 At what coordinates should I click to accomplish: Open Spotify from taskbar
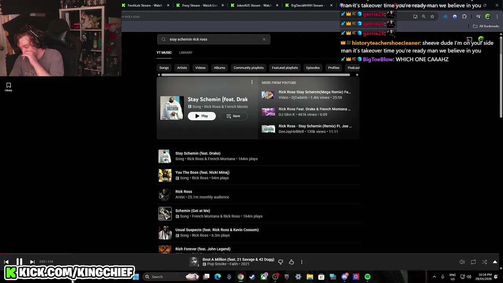coord(367,277)
